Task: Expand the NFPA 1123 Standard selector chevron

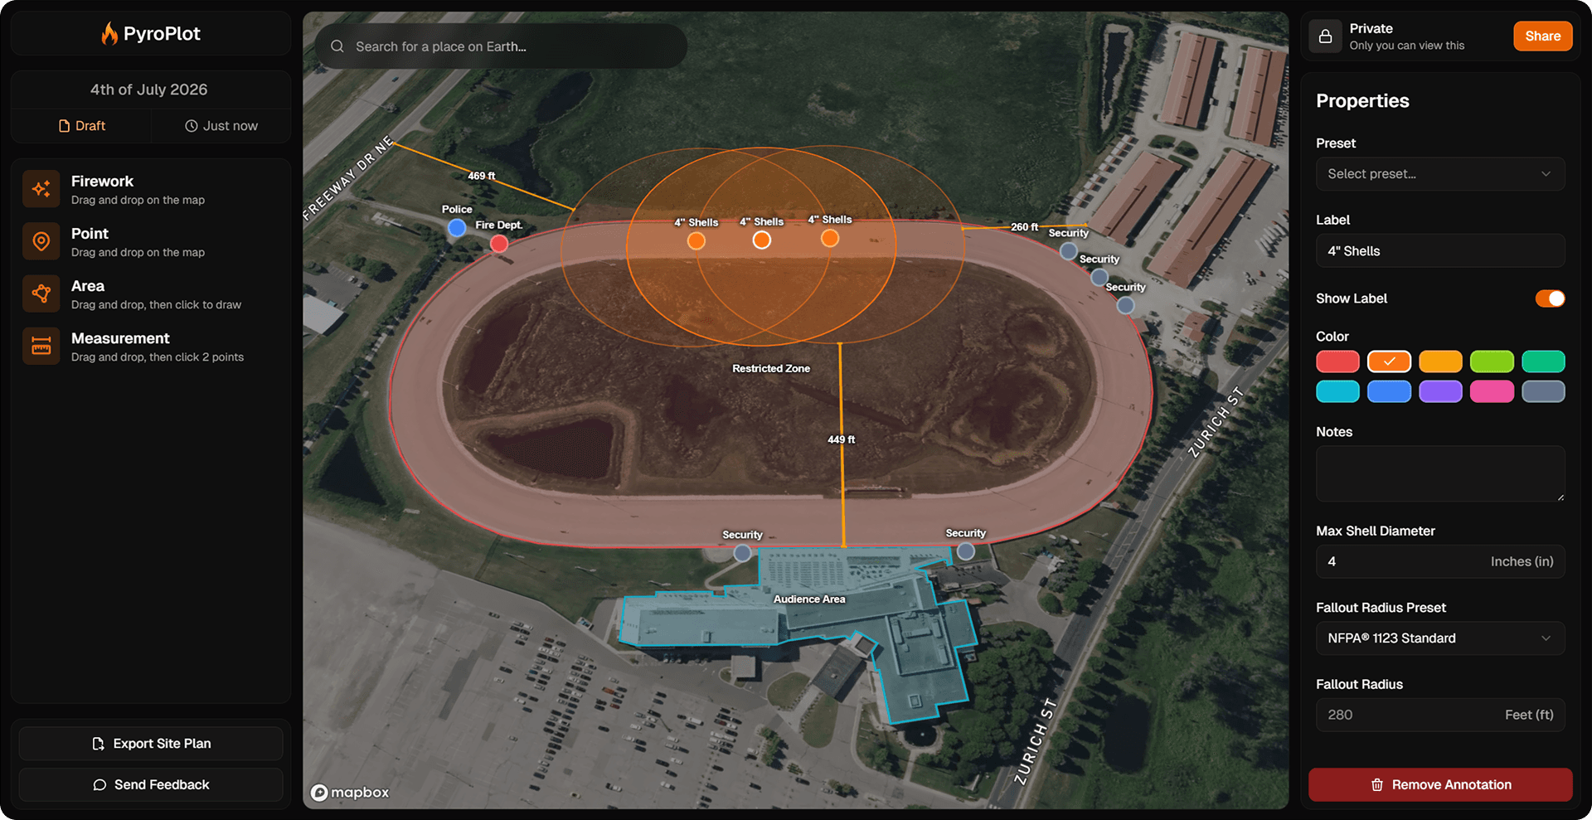Action: point(1547,638)
